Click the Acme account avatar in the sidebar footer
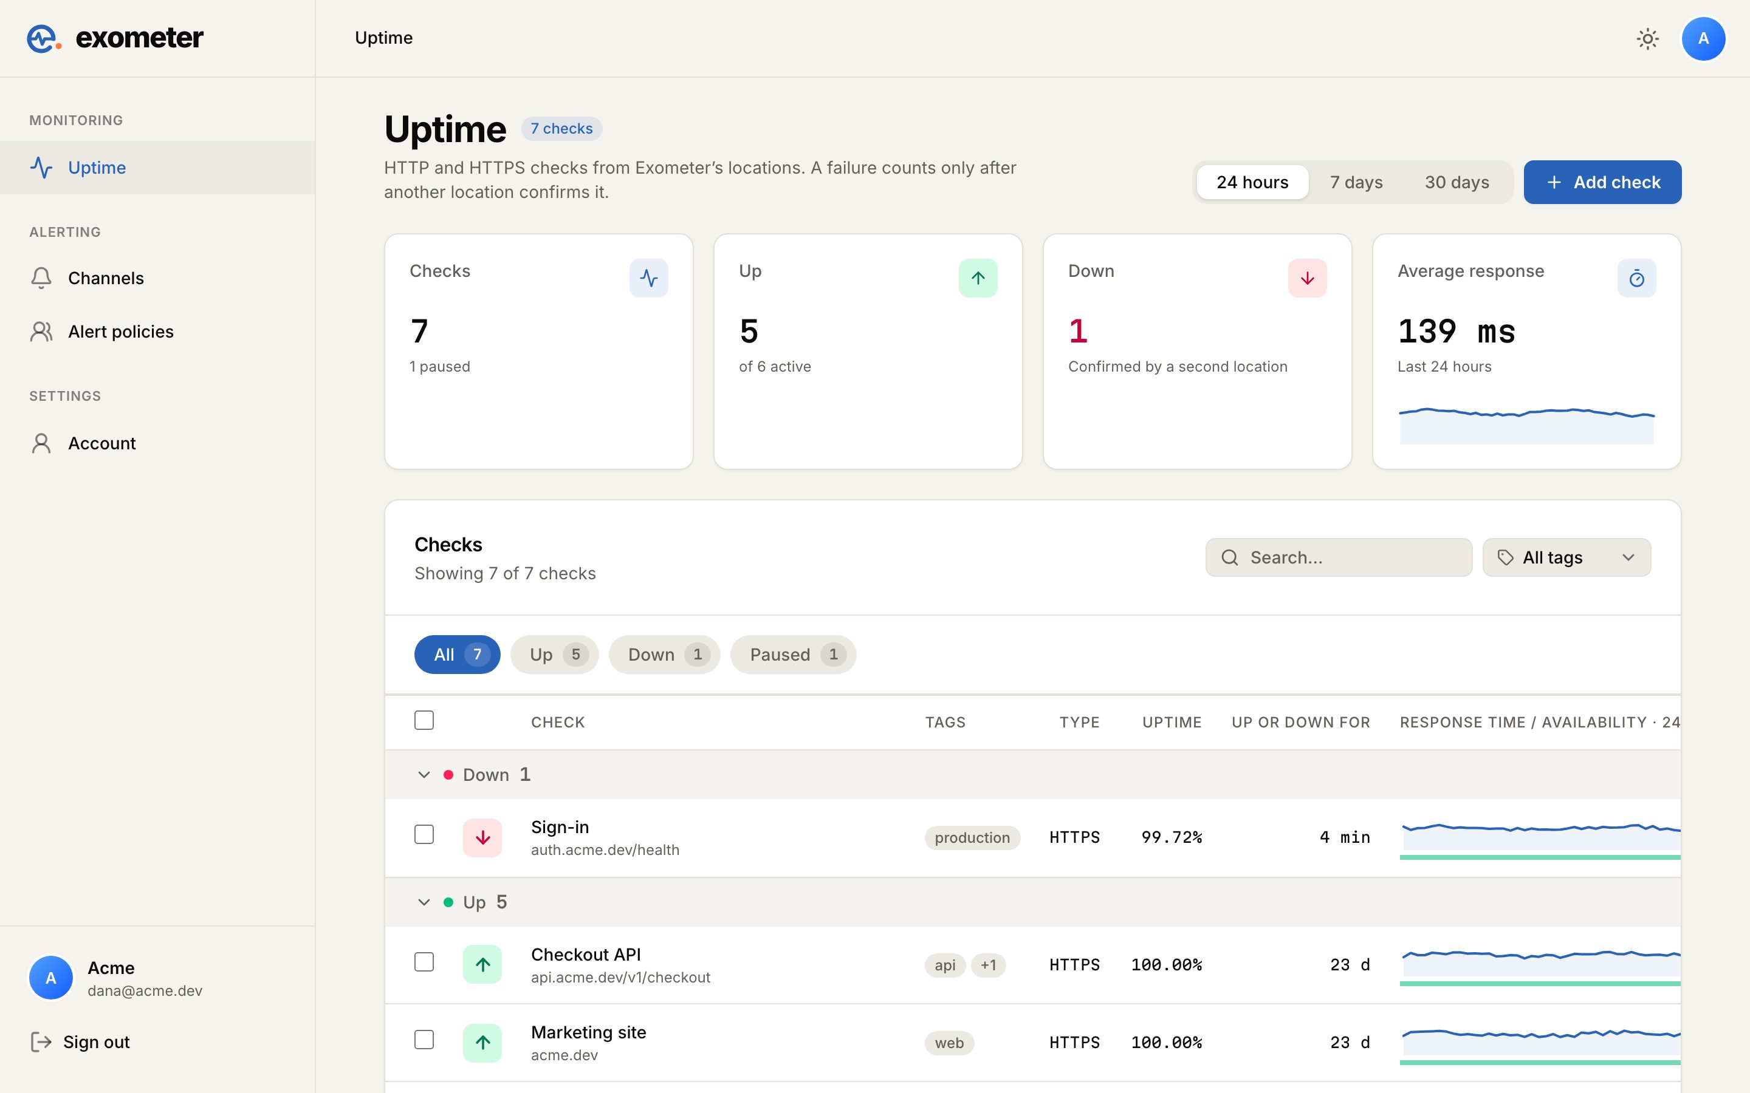This screenshot has height=1093, width=1750. click(50, 978)
